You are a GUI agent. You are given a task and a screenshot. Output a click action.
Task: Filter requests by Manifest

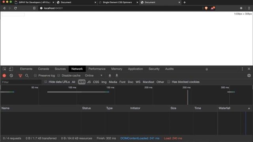149,82
